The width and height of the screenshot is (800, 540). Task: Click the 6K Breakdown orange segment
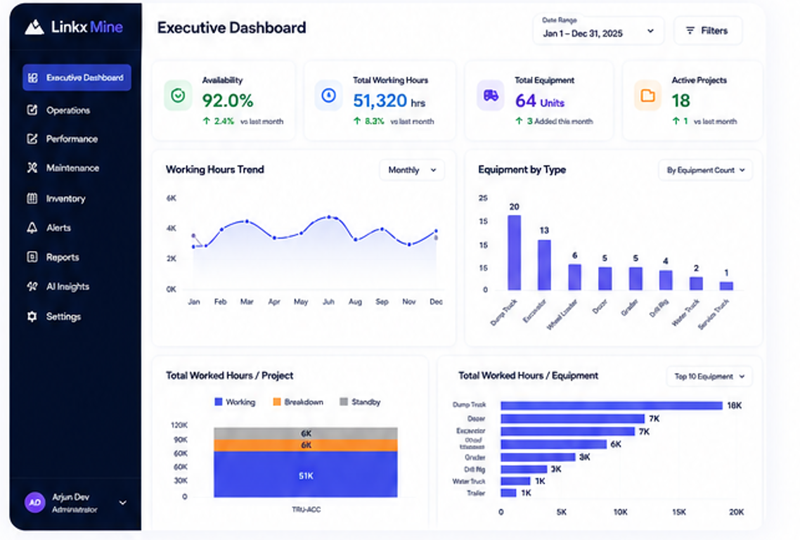tap(306, 446)
